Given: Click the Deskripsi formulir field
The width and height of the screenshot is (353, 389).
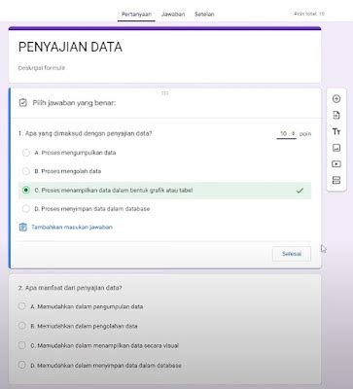Looking at the screenshot, I should coord(42,68).
